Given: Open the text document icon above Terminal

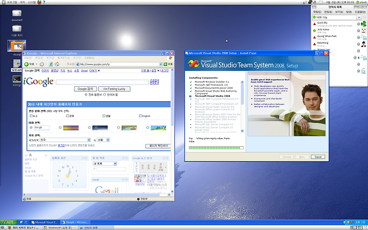Looking at the screenshot, I should tap(17, 63).
